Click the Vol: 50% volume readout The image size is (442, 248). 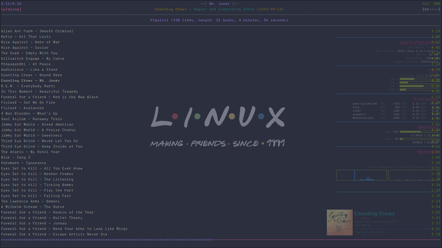click(431, 4)
